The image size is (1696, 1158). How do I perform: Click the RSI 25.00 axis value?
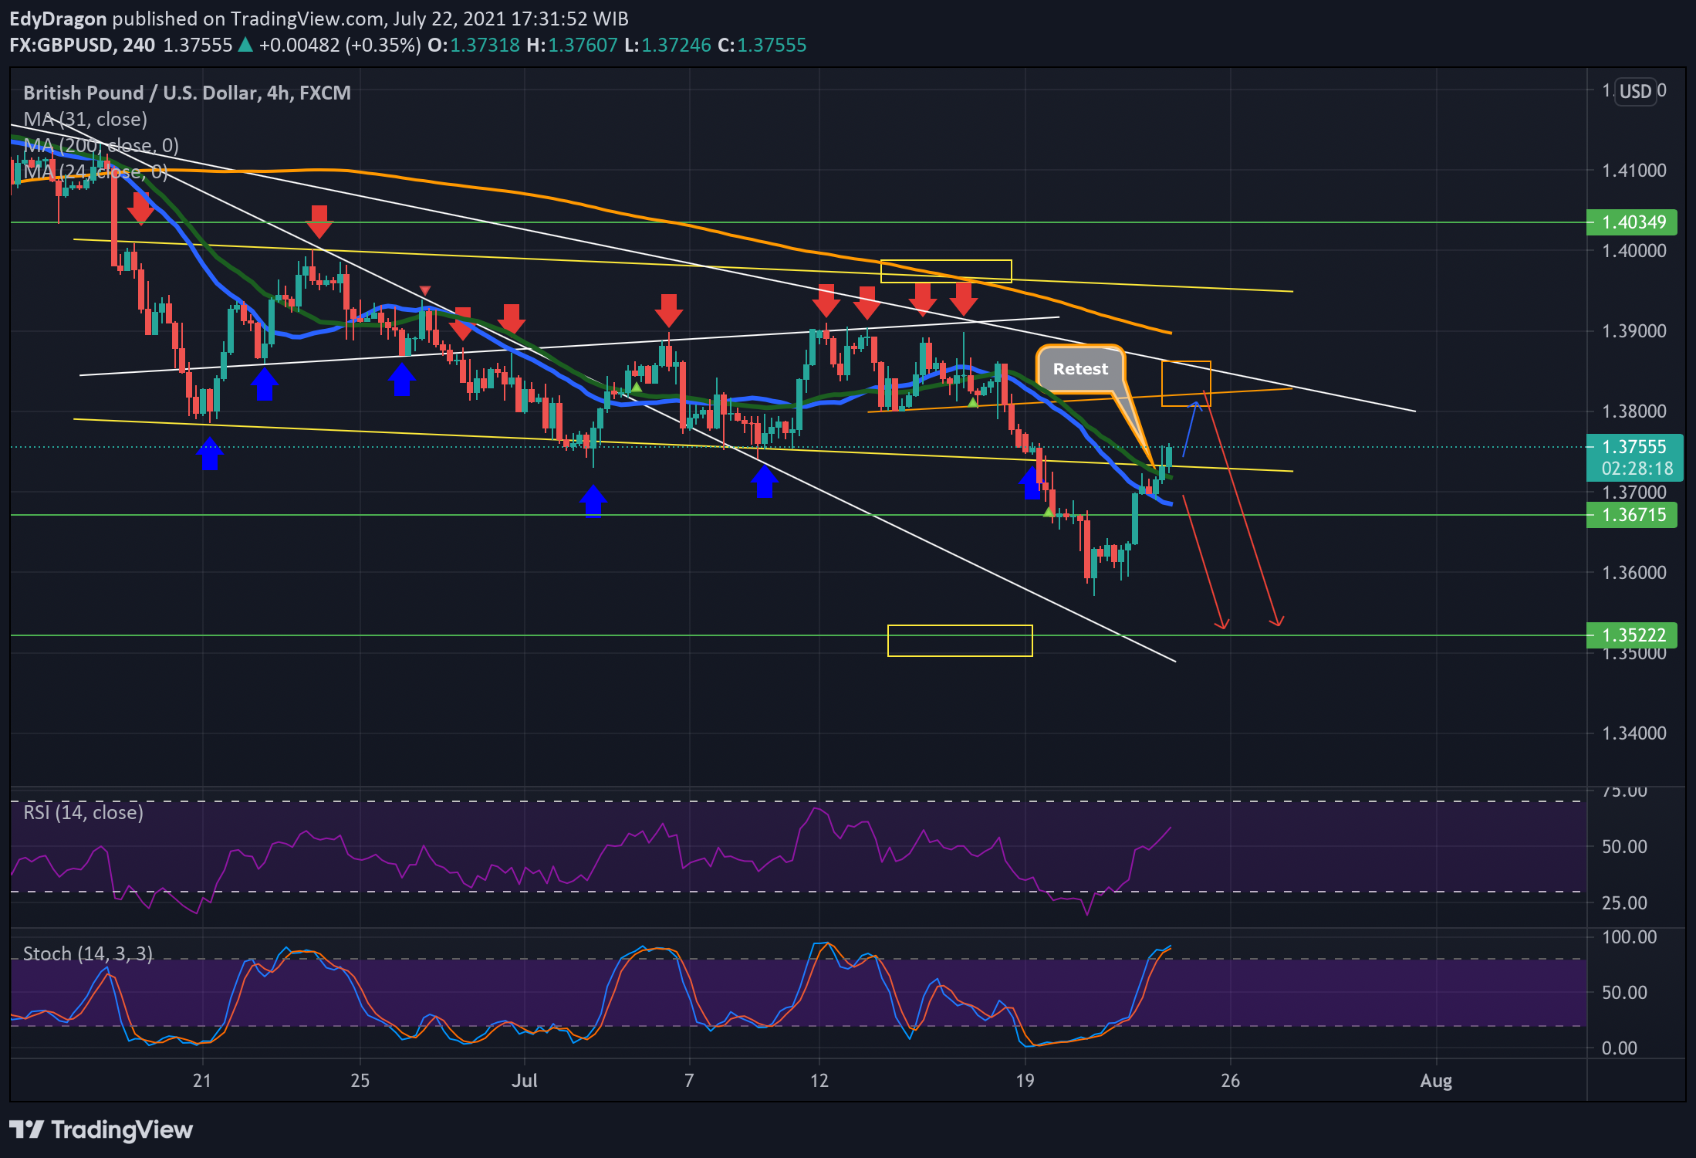[x=1624, y=902]
